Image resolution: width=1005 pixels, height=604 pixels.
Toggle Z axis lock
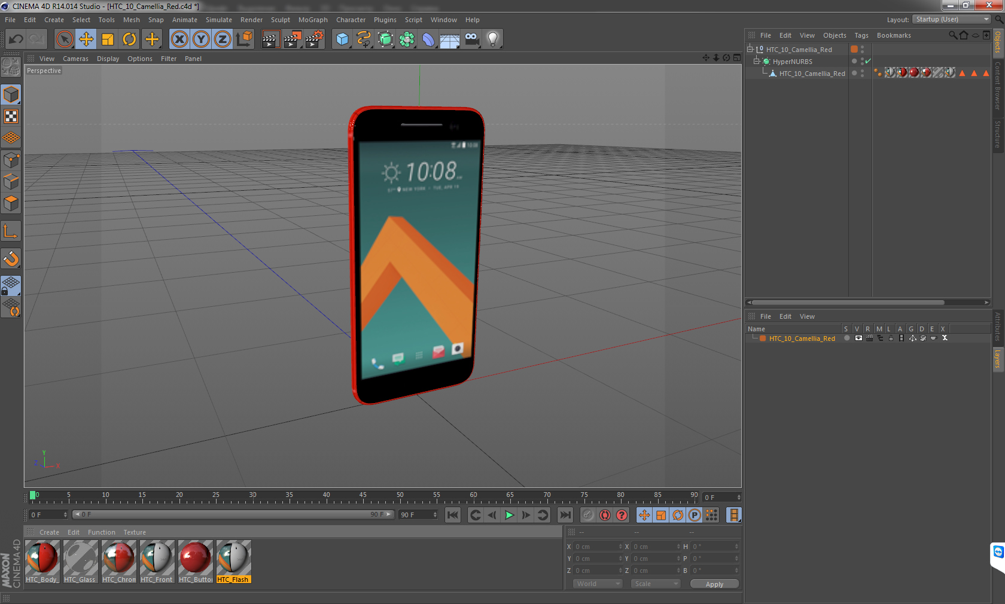pos(223,39)
